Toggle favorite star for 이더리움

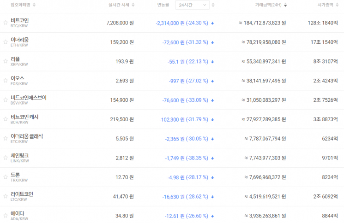(5, 42)
